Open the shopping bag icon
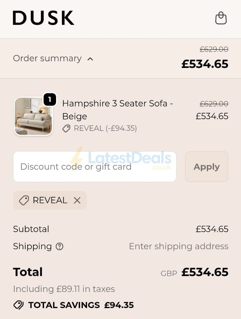Image resolution: width=241 pixels, height=319 pixels. tap(221, 18)
